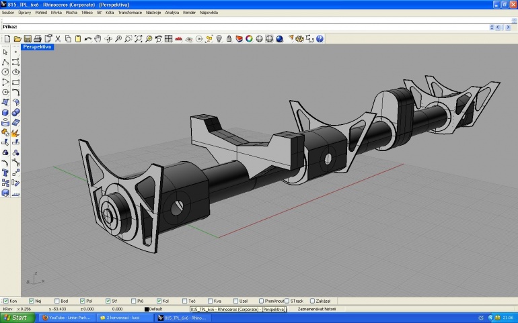The height and width of the screenshot is (323, 518).
Task: Toggle the Pol osnap checkbox
Action: [x=82, y=301]
